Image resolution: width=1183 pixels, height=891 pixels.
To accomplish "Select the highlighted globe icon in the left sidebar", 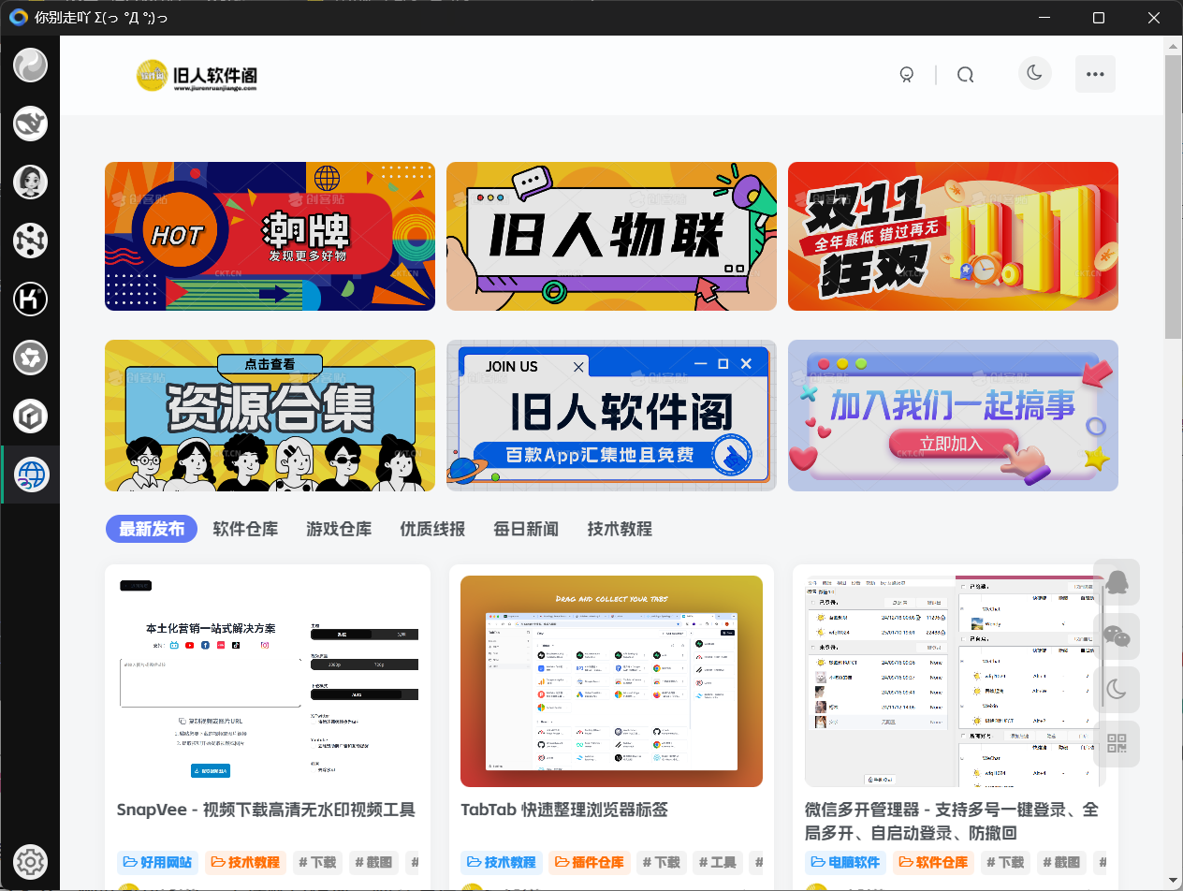I will click(x=30, y=474).
